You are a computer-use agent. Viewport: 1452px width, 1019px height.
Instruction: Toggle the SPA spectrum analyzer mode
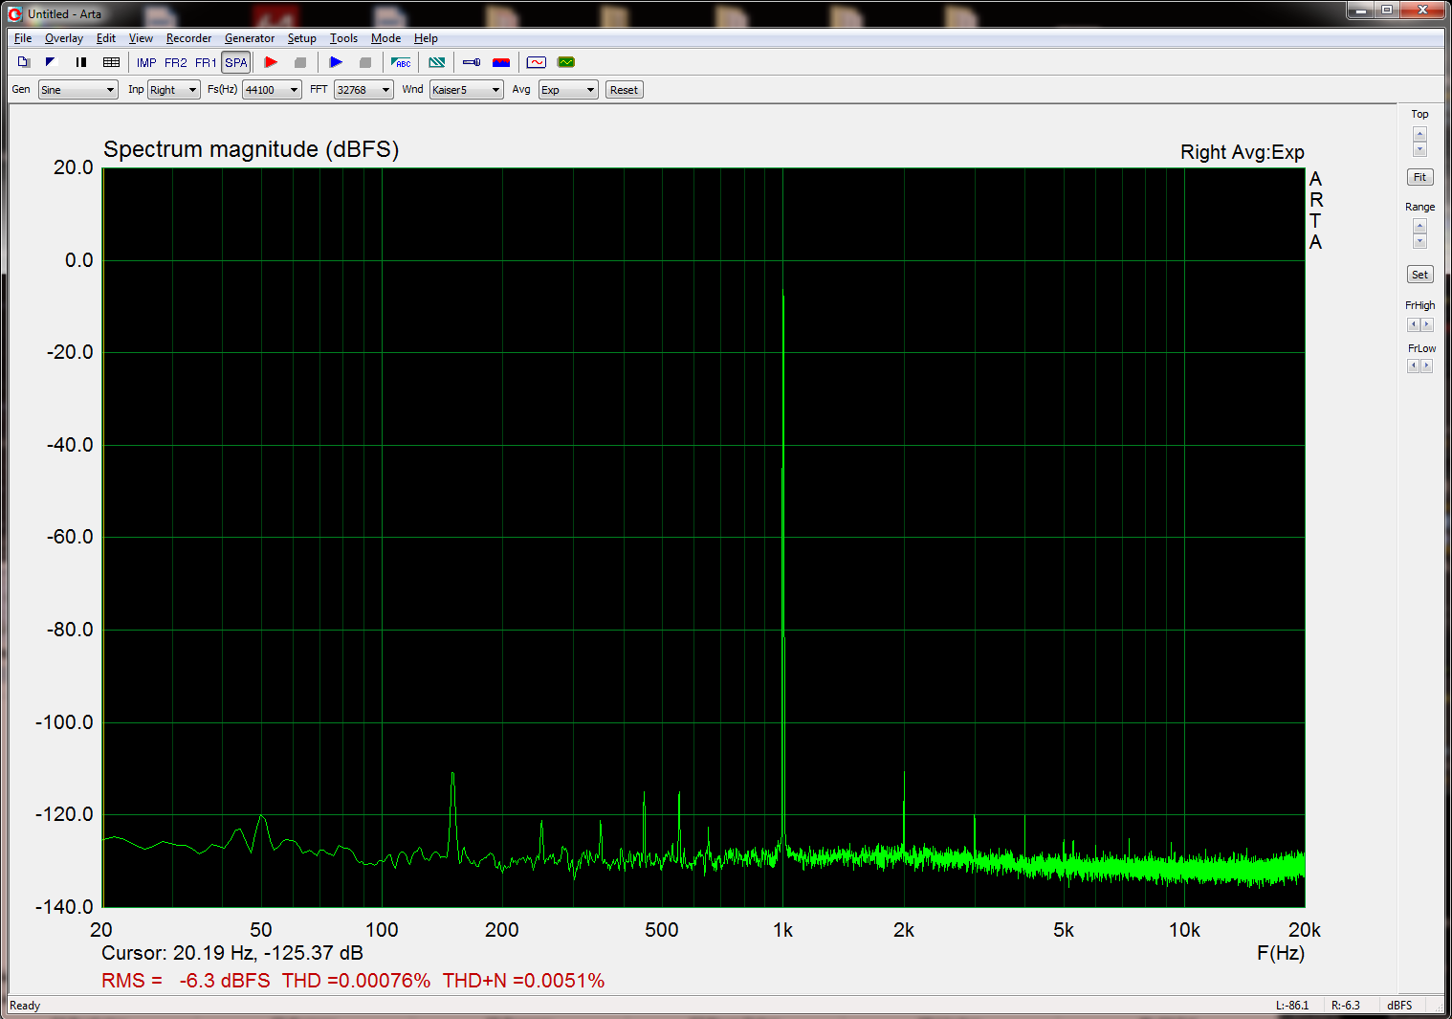(x=236, y=62)
